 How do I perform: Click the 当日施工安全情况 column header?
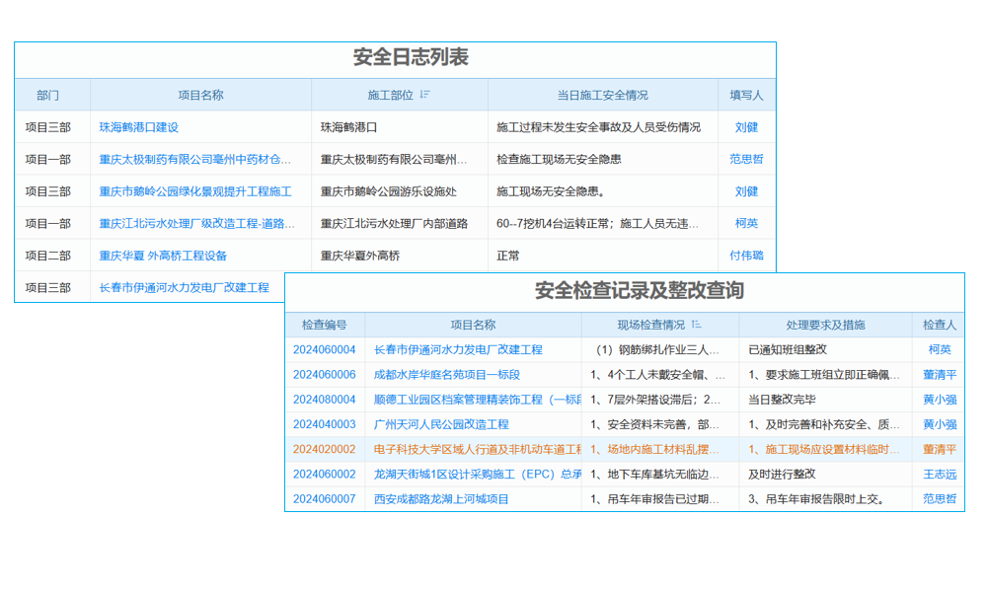coord(603,94)
